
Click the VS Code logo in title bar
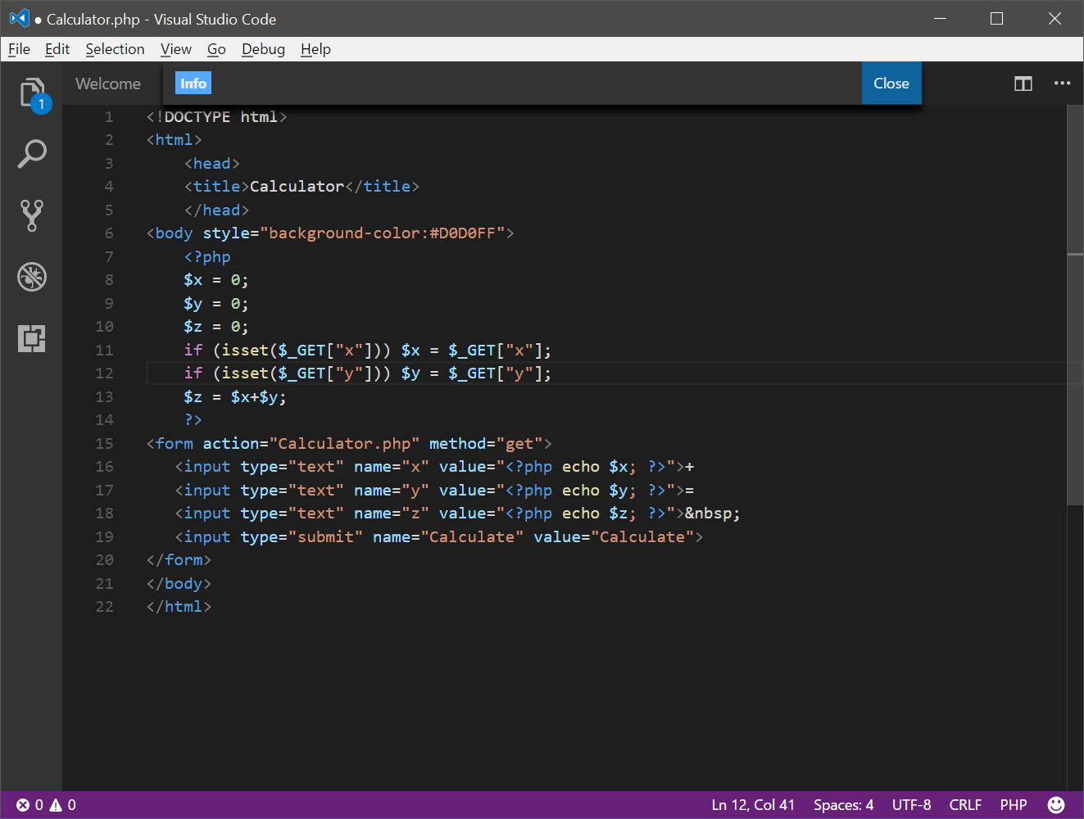[20, 18]
